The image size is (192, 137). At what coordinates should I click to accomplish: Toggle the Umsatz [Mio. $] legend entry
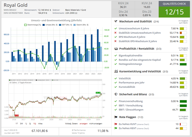(50, 25)
